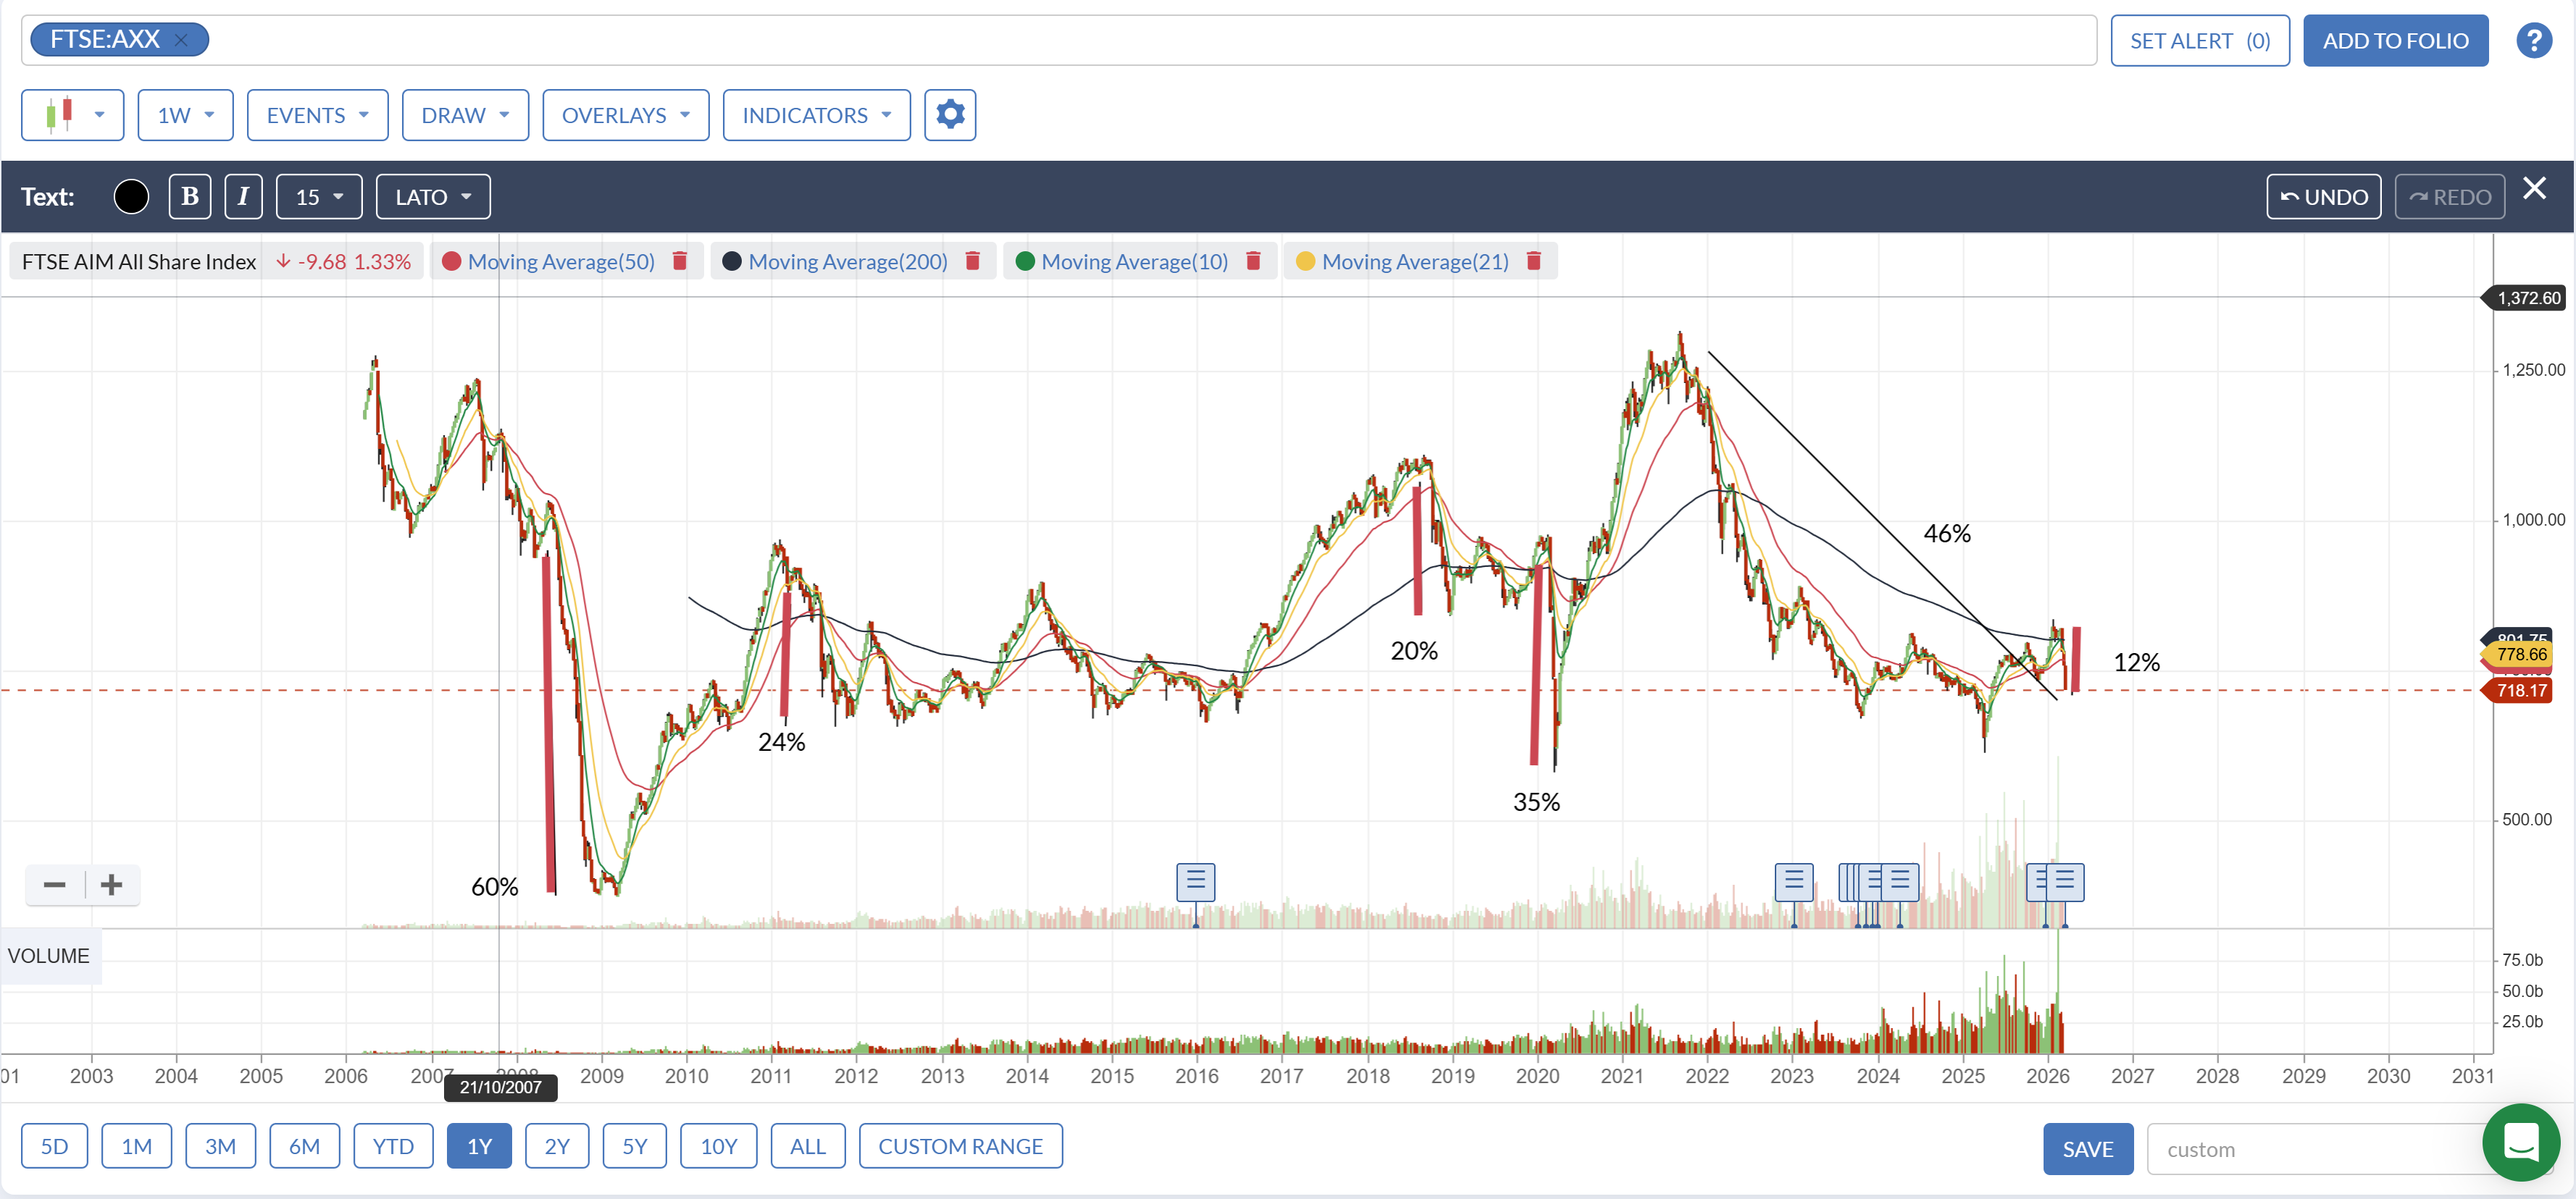This screenshot has width=2576, height=1199.
Task: Open the INDICATORS dropdown
Action: tap(816, 115)
